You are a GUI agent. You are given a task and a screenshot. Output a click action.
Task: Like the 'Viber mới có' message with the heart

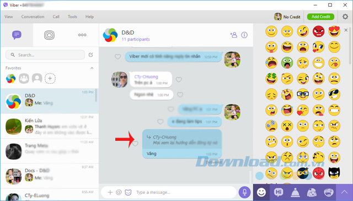(x=117, y=56)
